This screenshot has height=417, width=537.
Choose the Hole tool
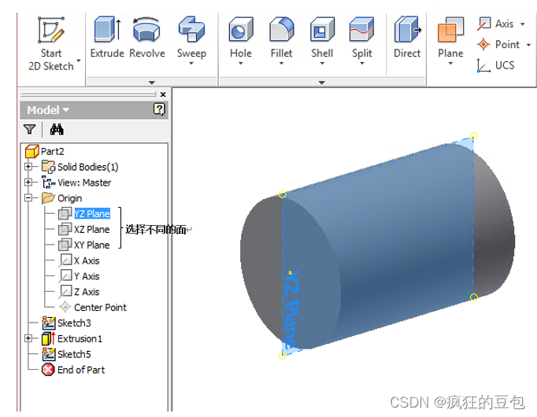[241, 38]
